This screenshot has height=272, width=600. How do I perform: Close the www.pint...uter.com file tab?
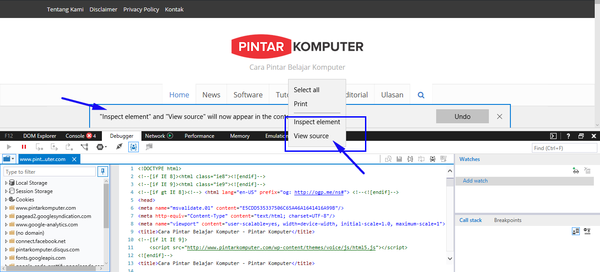click(x=74, y=159)
